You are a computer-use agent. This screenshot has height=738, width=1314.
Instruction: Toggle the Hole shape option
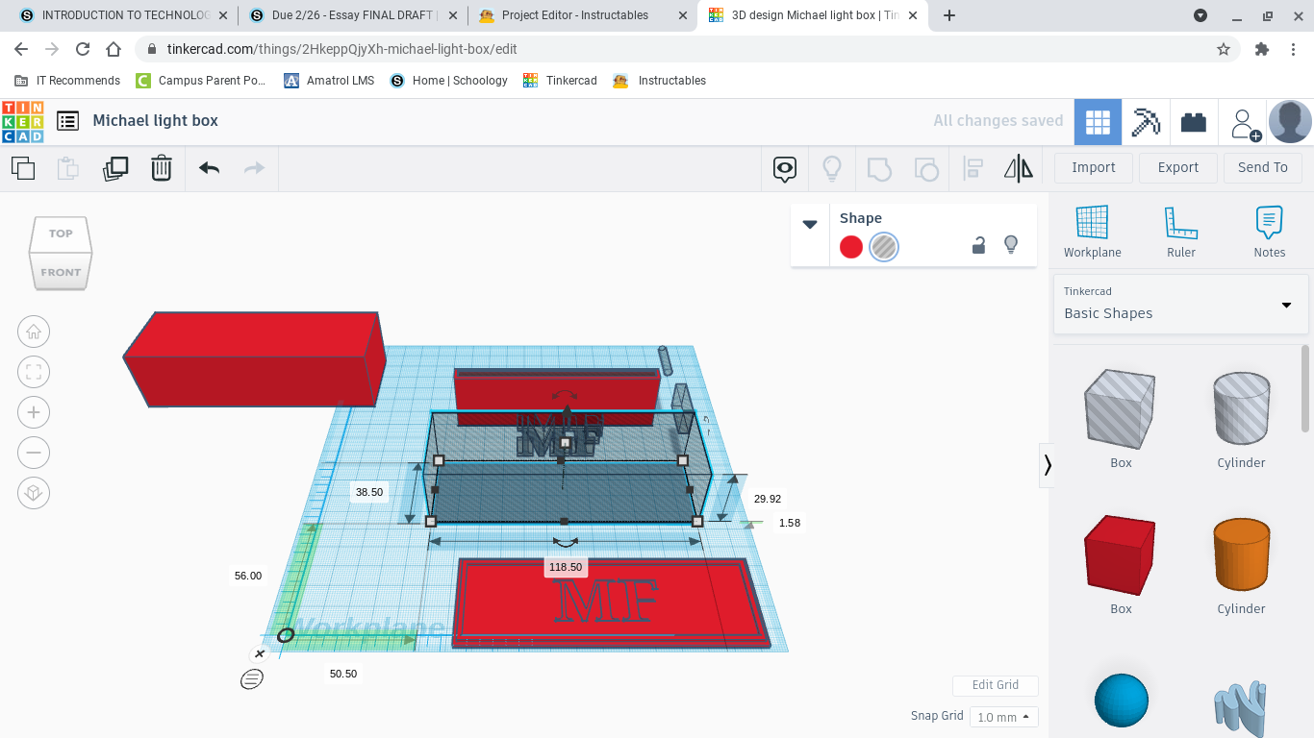(x=883, y=247)
